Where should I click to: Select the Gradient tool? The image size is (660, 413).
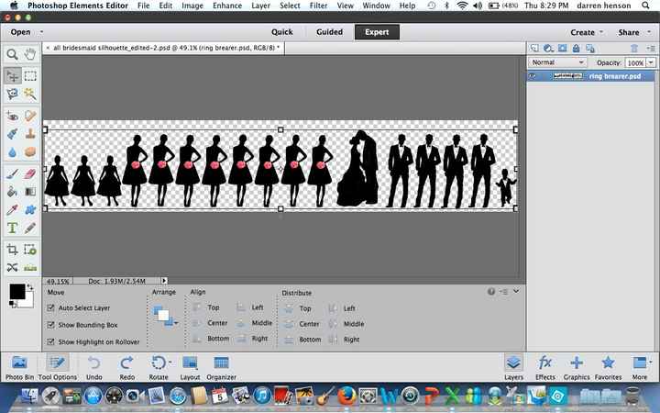30,192
